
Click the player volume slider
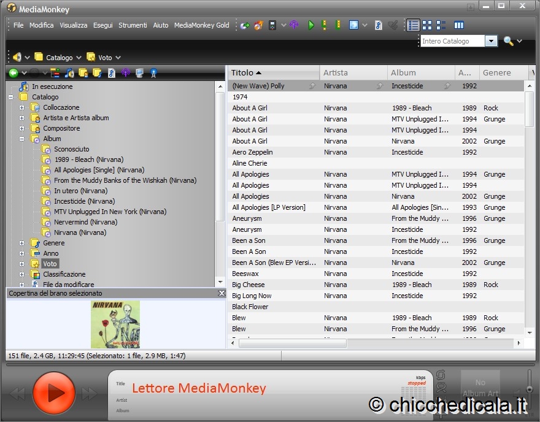click(529, 388)
